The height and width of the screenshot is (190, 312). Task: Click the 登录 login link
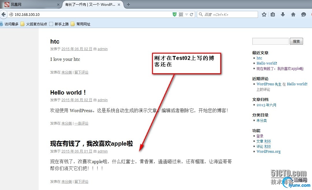260,136
